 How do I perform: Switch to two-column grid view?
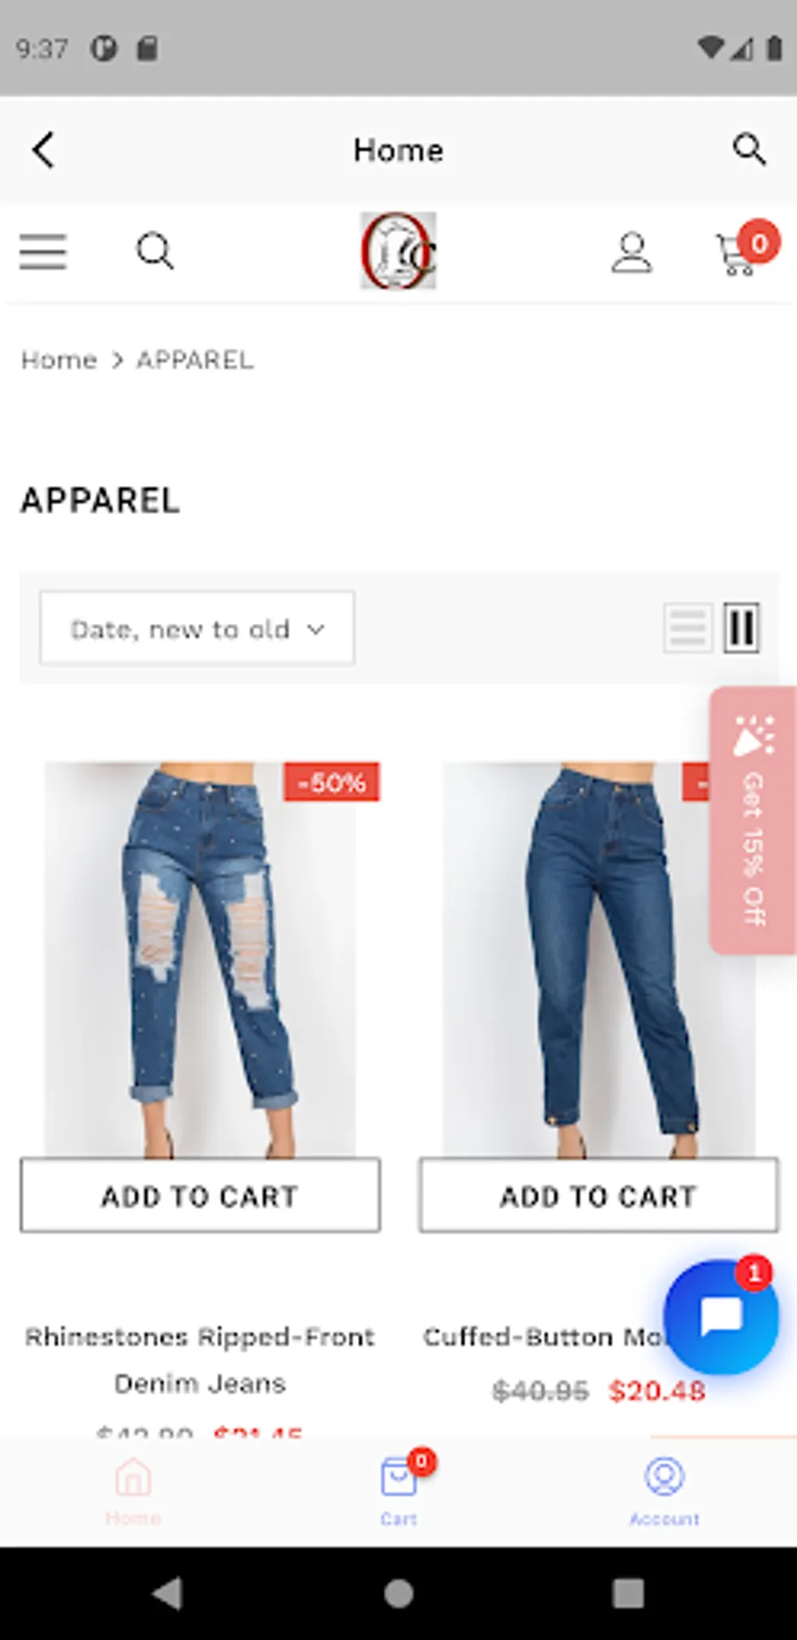click(x=741, y=628)
